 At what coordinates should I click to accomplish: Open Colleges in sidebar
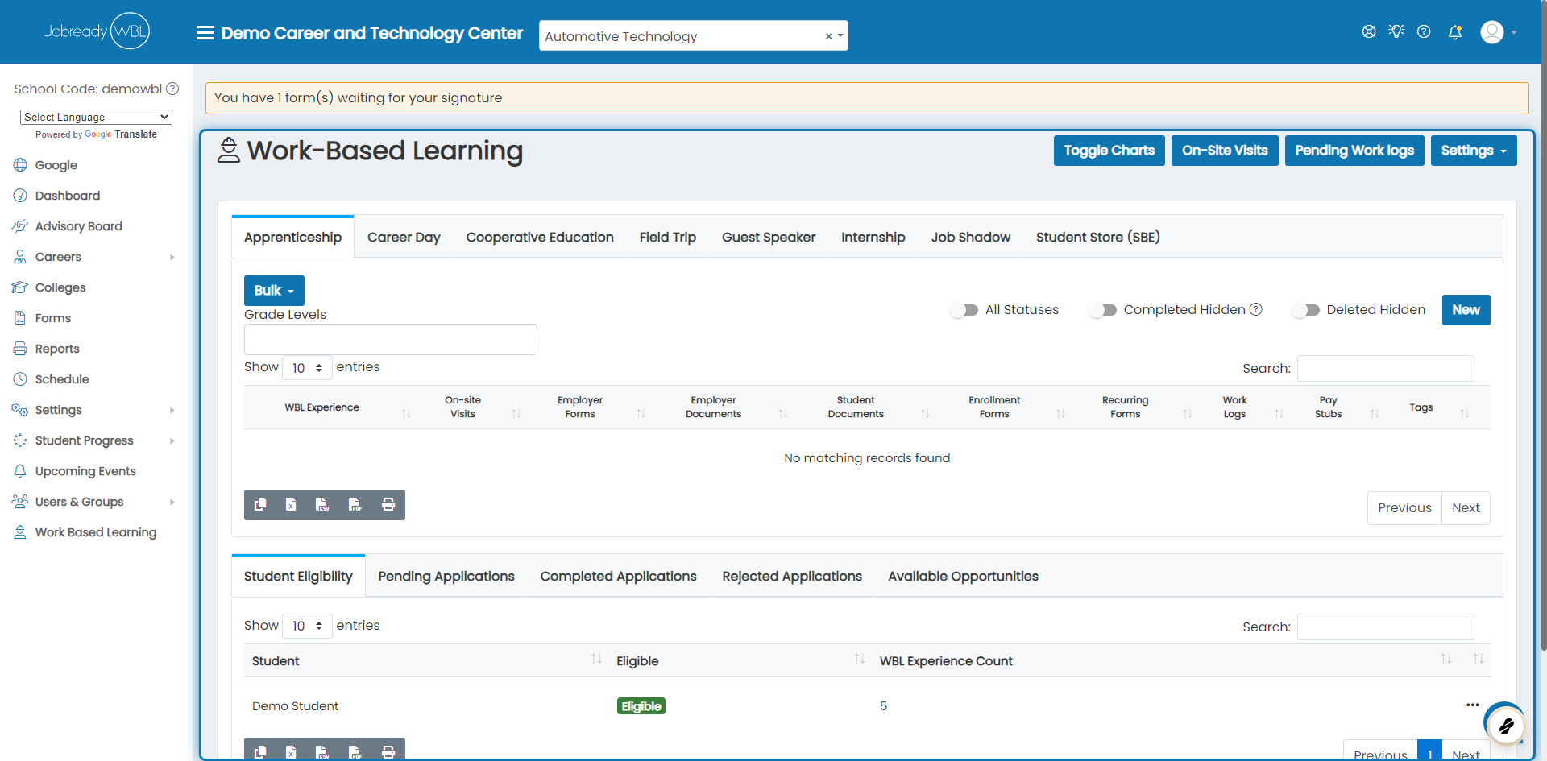pos(60,287)
